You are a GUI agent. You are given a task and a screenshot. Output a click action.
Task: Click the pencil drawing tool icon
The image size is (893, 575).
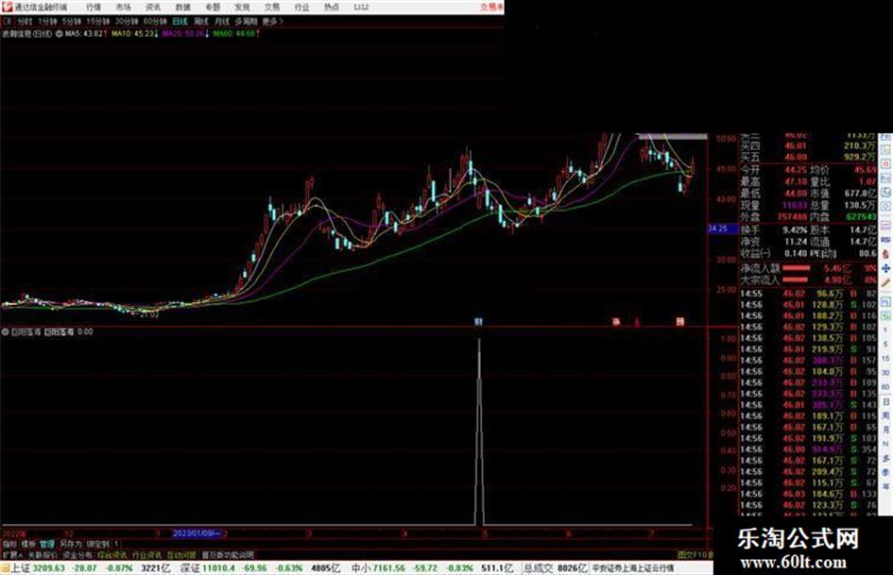tap(885, 283)
